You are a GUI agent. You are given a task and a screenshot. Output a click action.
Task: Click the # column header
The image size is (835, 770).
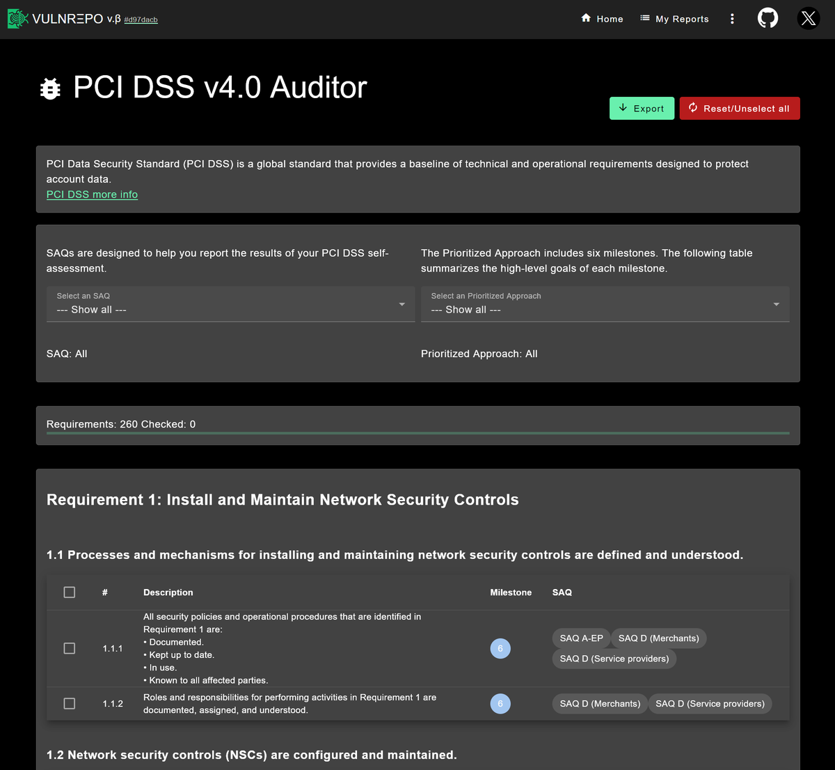105,592
